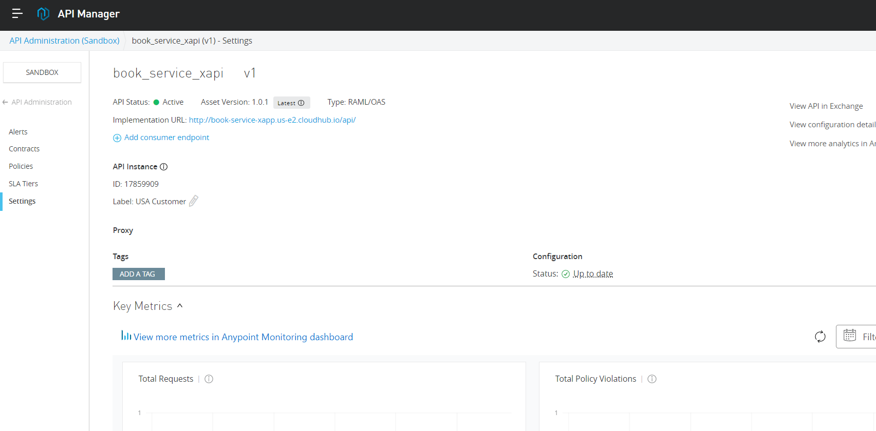Click the Type: RAML/OAS text
Image resolution: width=876 pixels, height=431 pixels.
(357, 102)
